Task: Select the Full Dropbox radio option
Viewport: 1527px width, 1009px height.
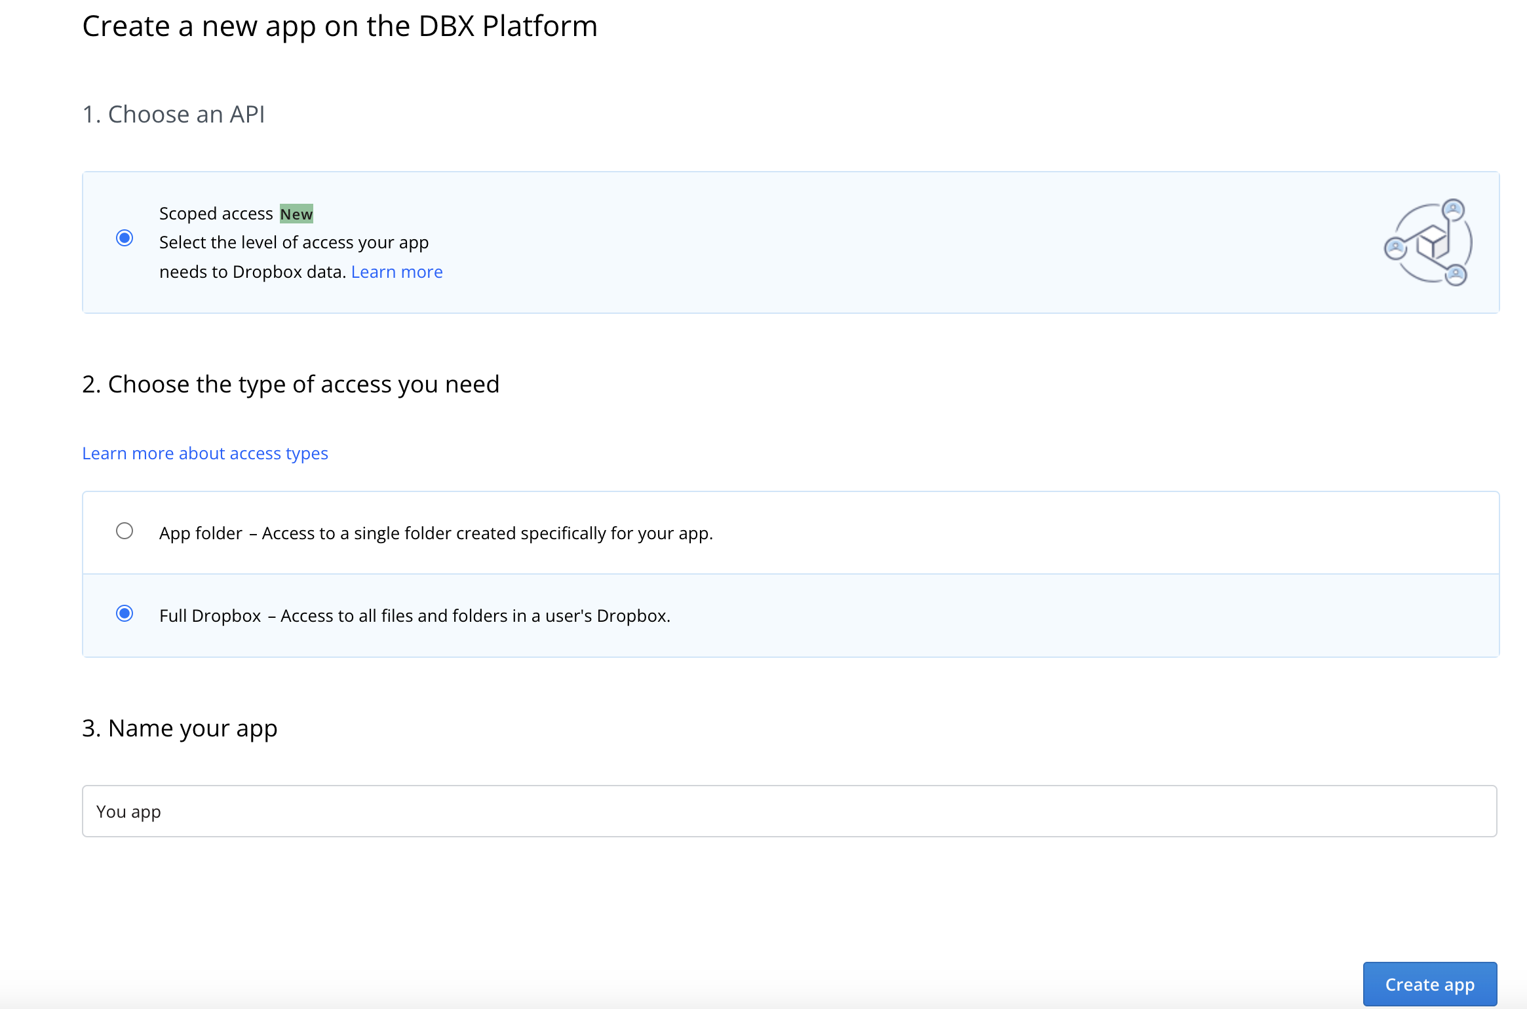Action: pyautogui.click(x=125, y=613)
